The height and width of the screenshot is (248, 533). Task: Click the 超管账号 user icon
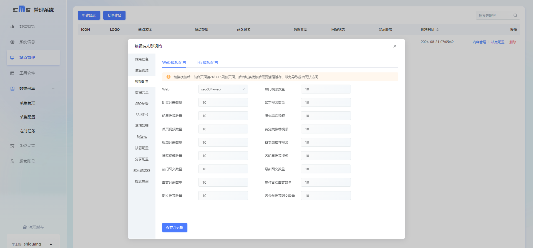coord(12,161)
